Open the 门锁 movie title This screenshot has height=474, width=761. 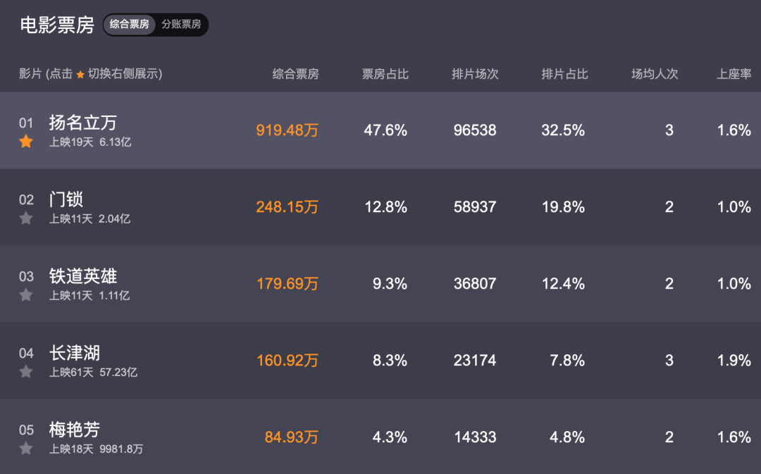coord(66,199)
